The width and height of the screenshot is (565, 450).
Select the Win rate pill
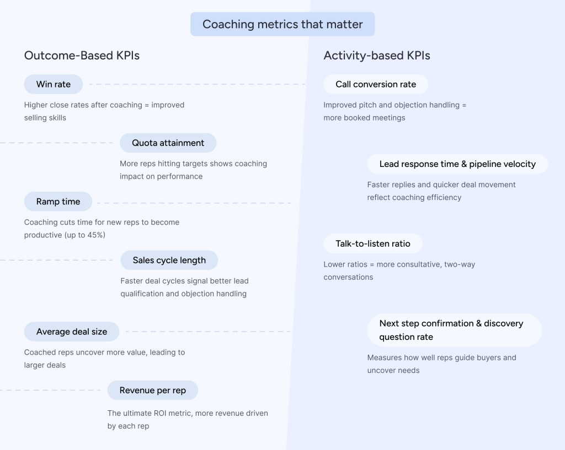click(54, 84)
